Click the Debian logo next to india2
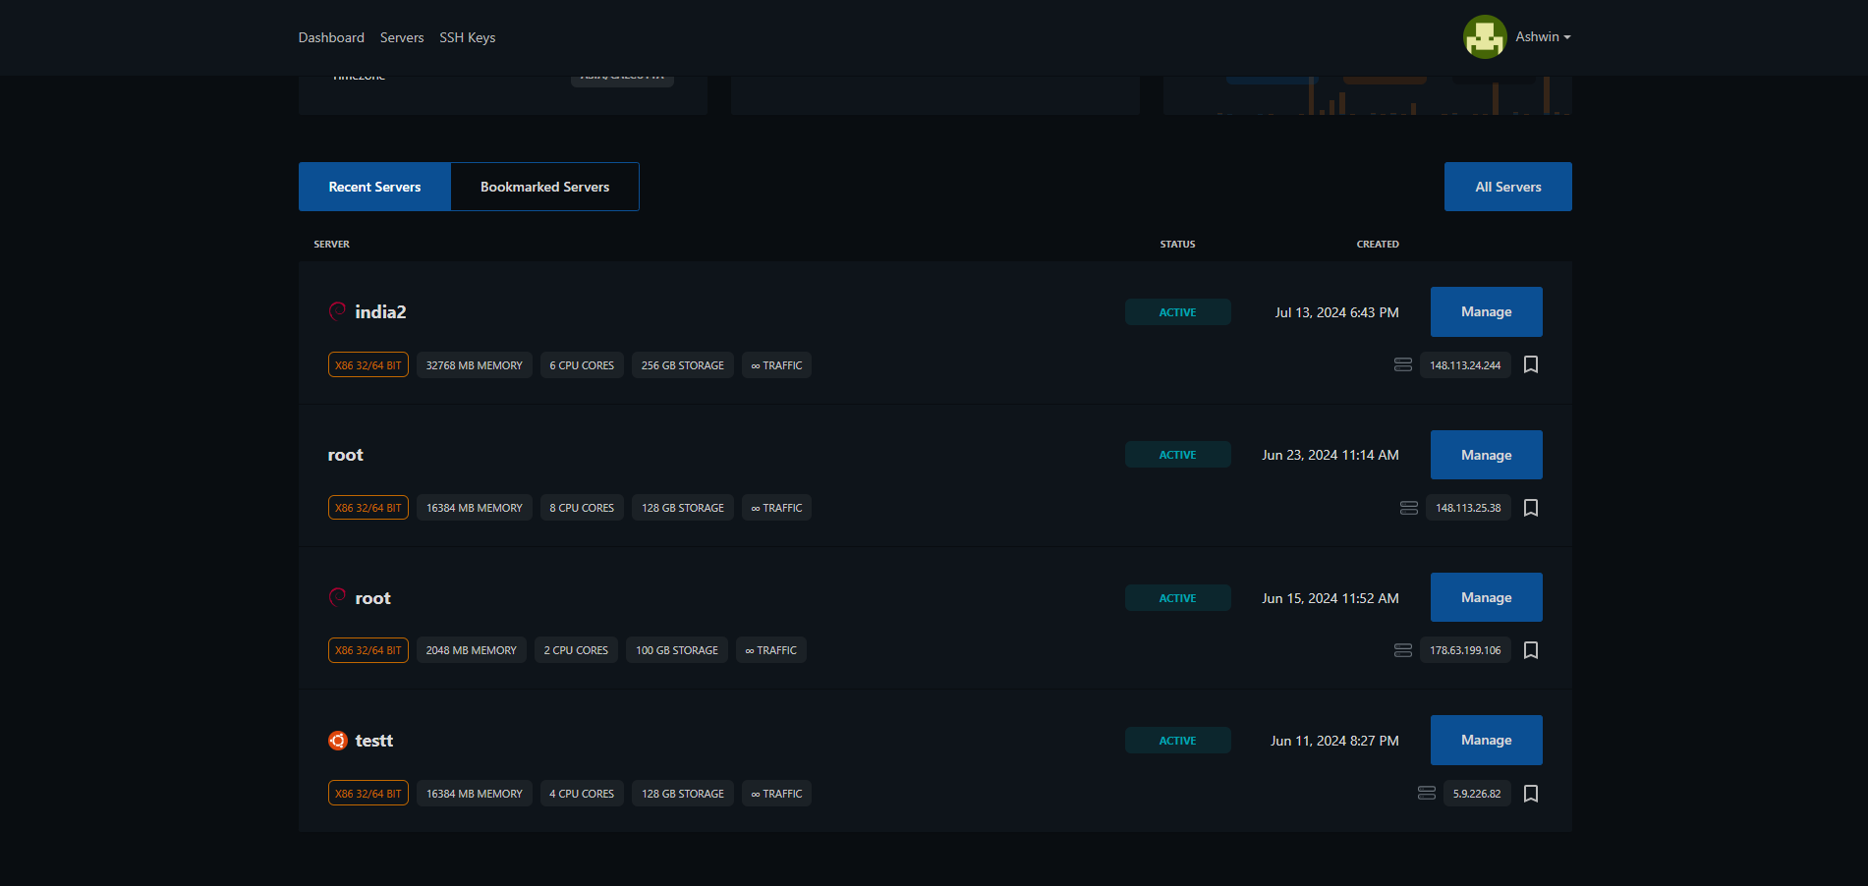The height and width of the screenshot is (886, 1868). [x=337, y=311]
